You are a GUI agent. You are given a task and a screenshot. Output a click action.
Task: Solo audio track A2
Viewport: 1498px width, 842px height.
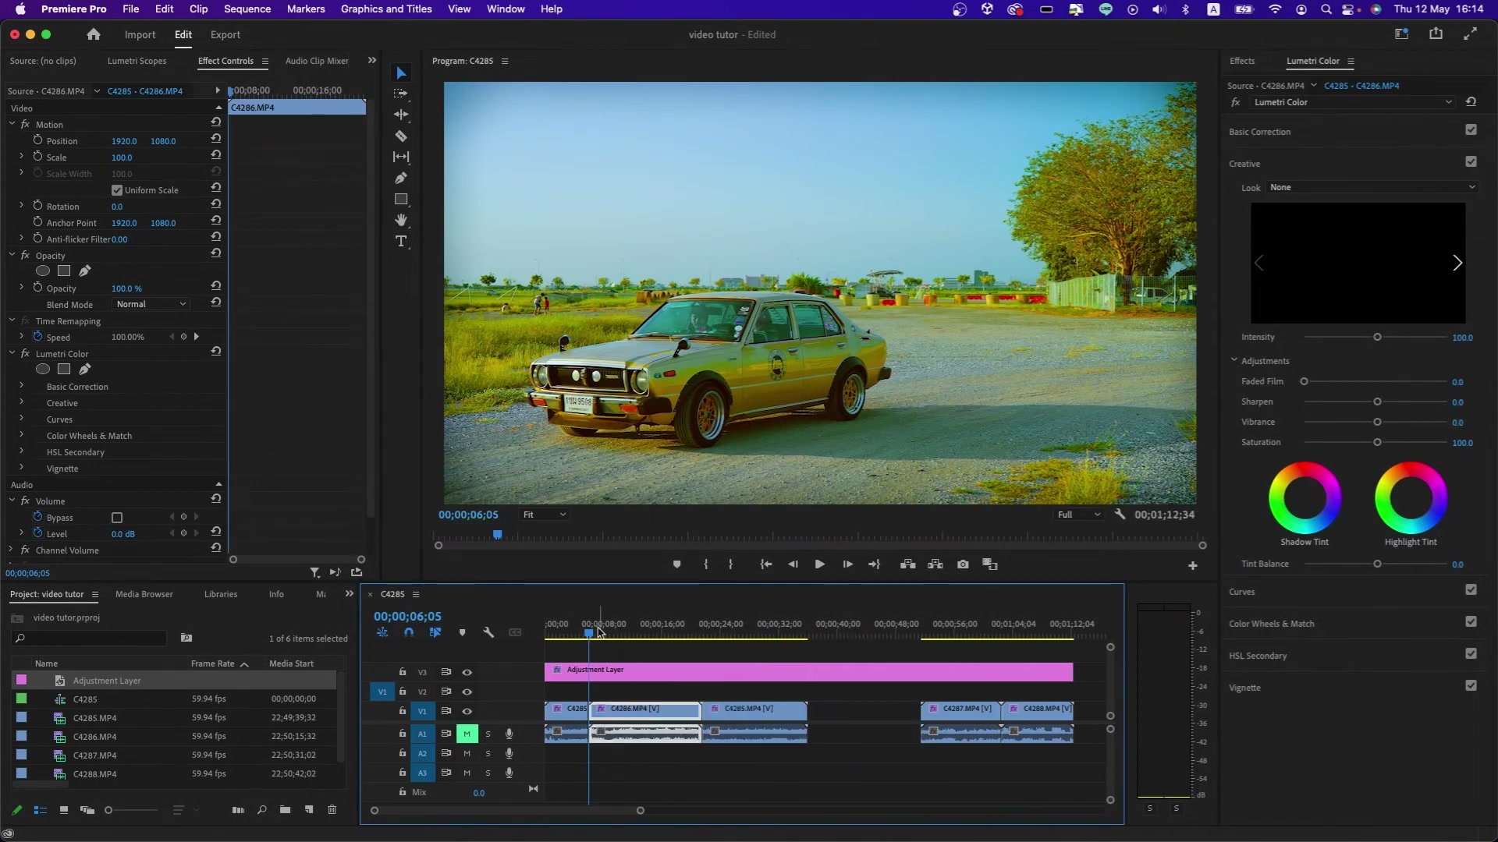point(488,753)
